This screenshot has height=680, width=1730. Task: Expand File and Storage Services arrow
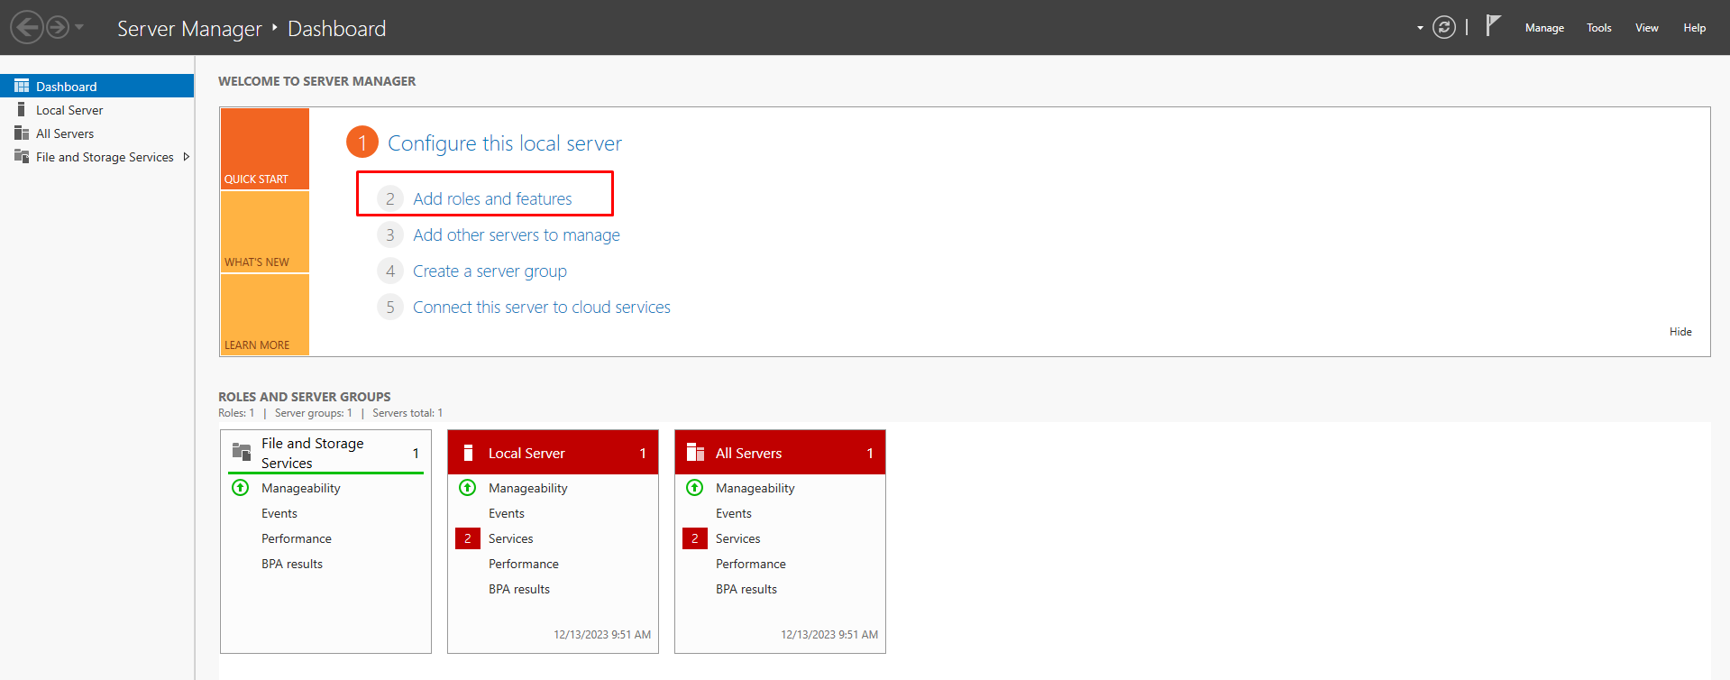187,157
